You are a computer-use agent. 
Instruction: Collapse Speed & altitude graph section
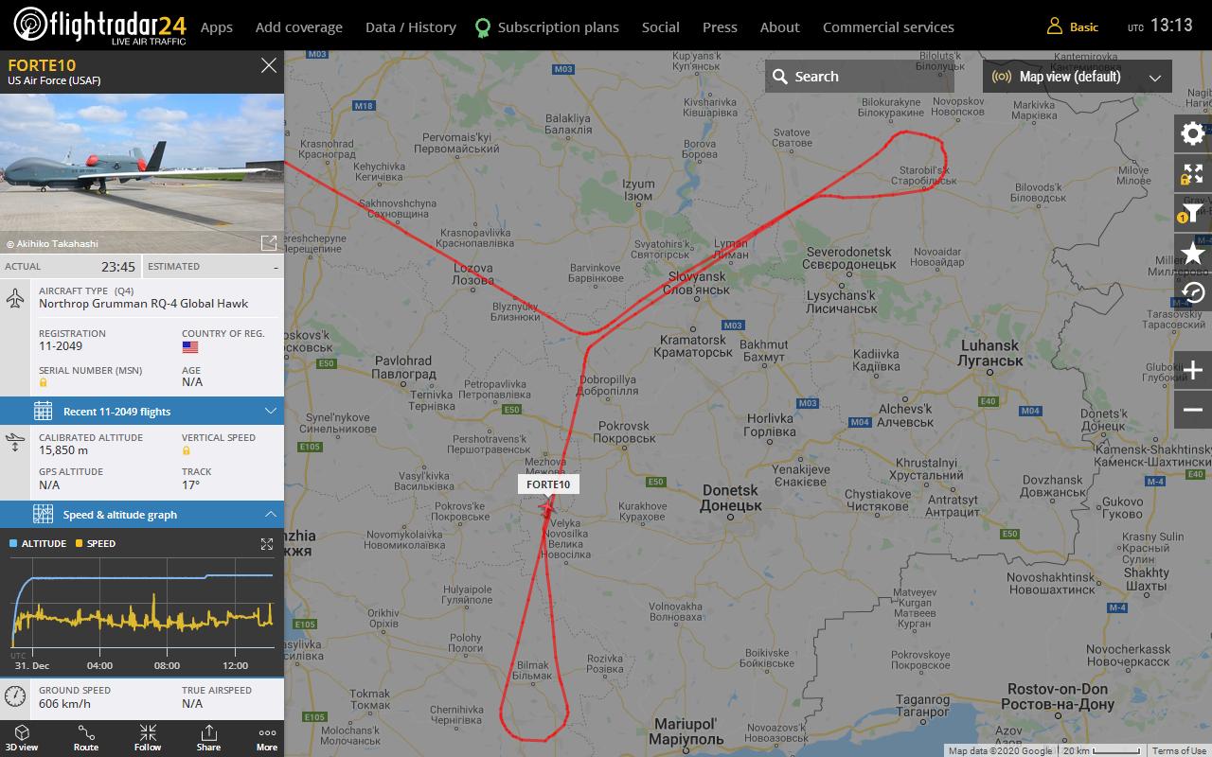point(142,515)
